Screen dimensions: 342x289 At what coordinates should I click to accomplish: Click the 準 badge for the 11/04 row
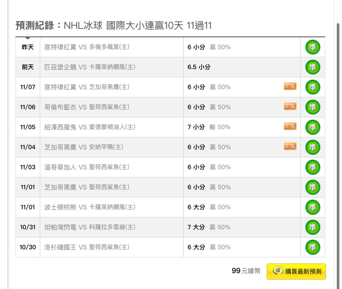[x=313, y=147]
